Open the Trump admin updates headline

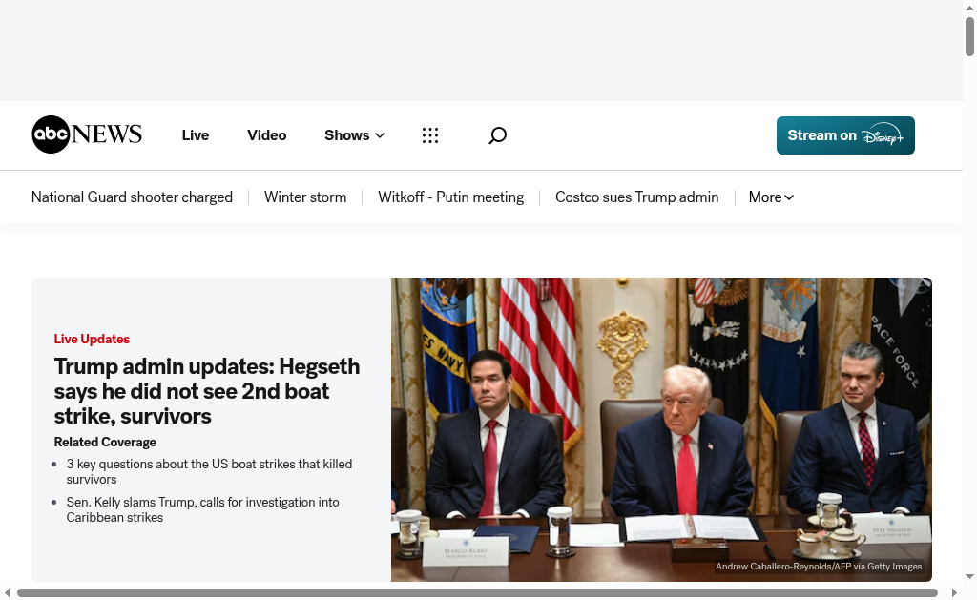click(x=207, y=391)
